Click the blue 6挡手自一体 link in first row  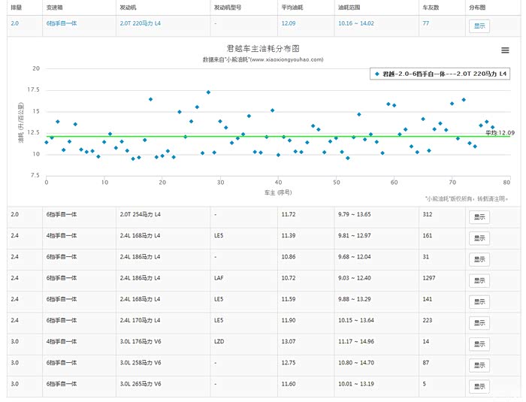(x=62, y=23)
